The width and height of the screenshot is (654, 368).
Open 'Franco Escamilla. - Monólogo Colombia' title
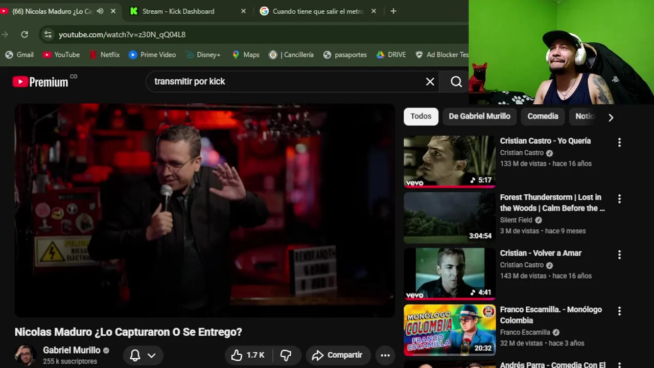[551, 315]
